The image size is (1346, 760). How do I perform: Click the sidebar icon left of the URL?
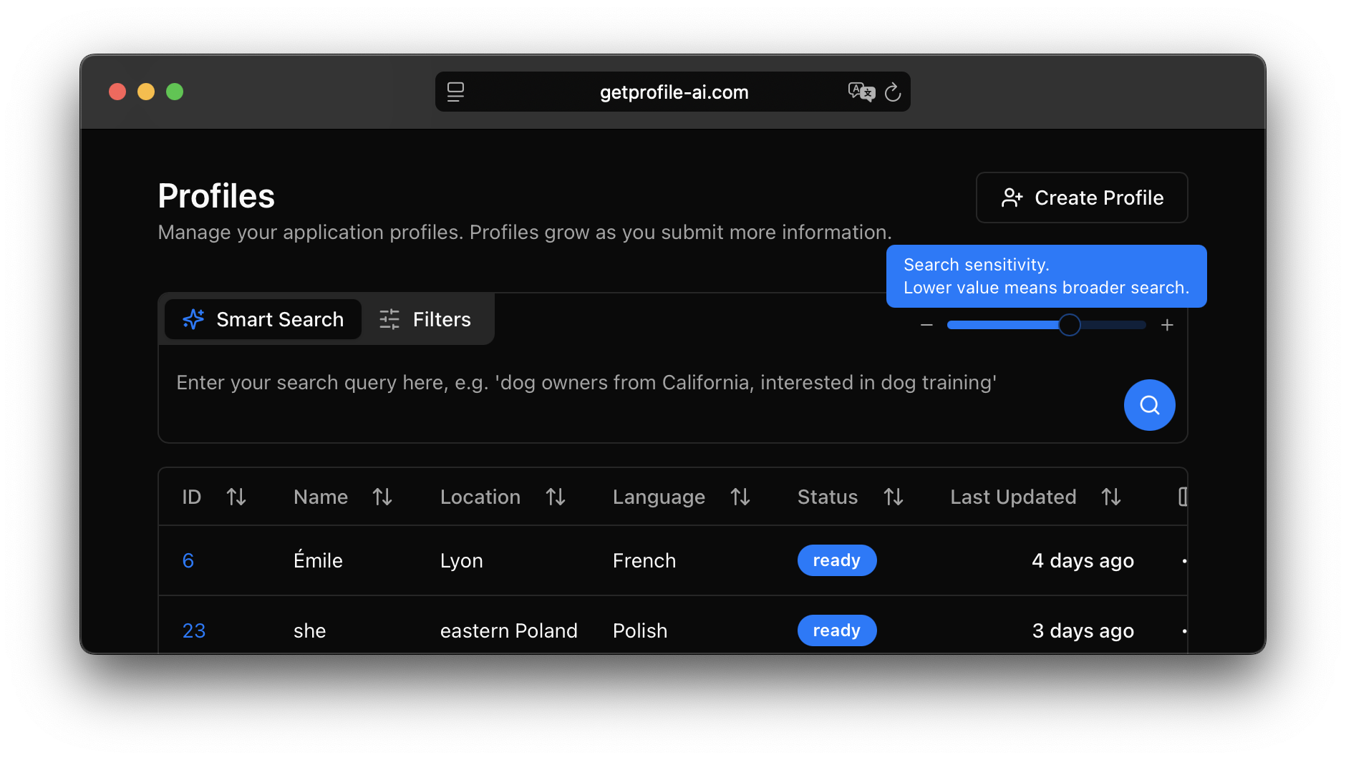(x=455, y=92)
